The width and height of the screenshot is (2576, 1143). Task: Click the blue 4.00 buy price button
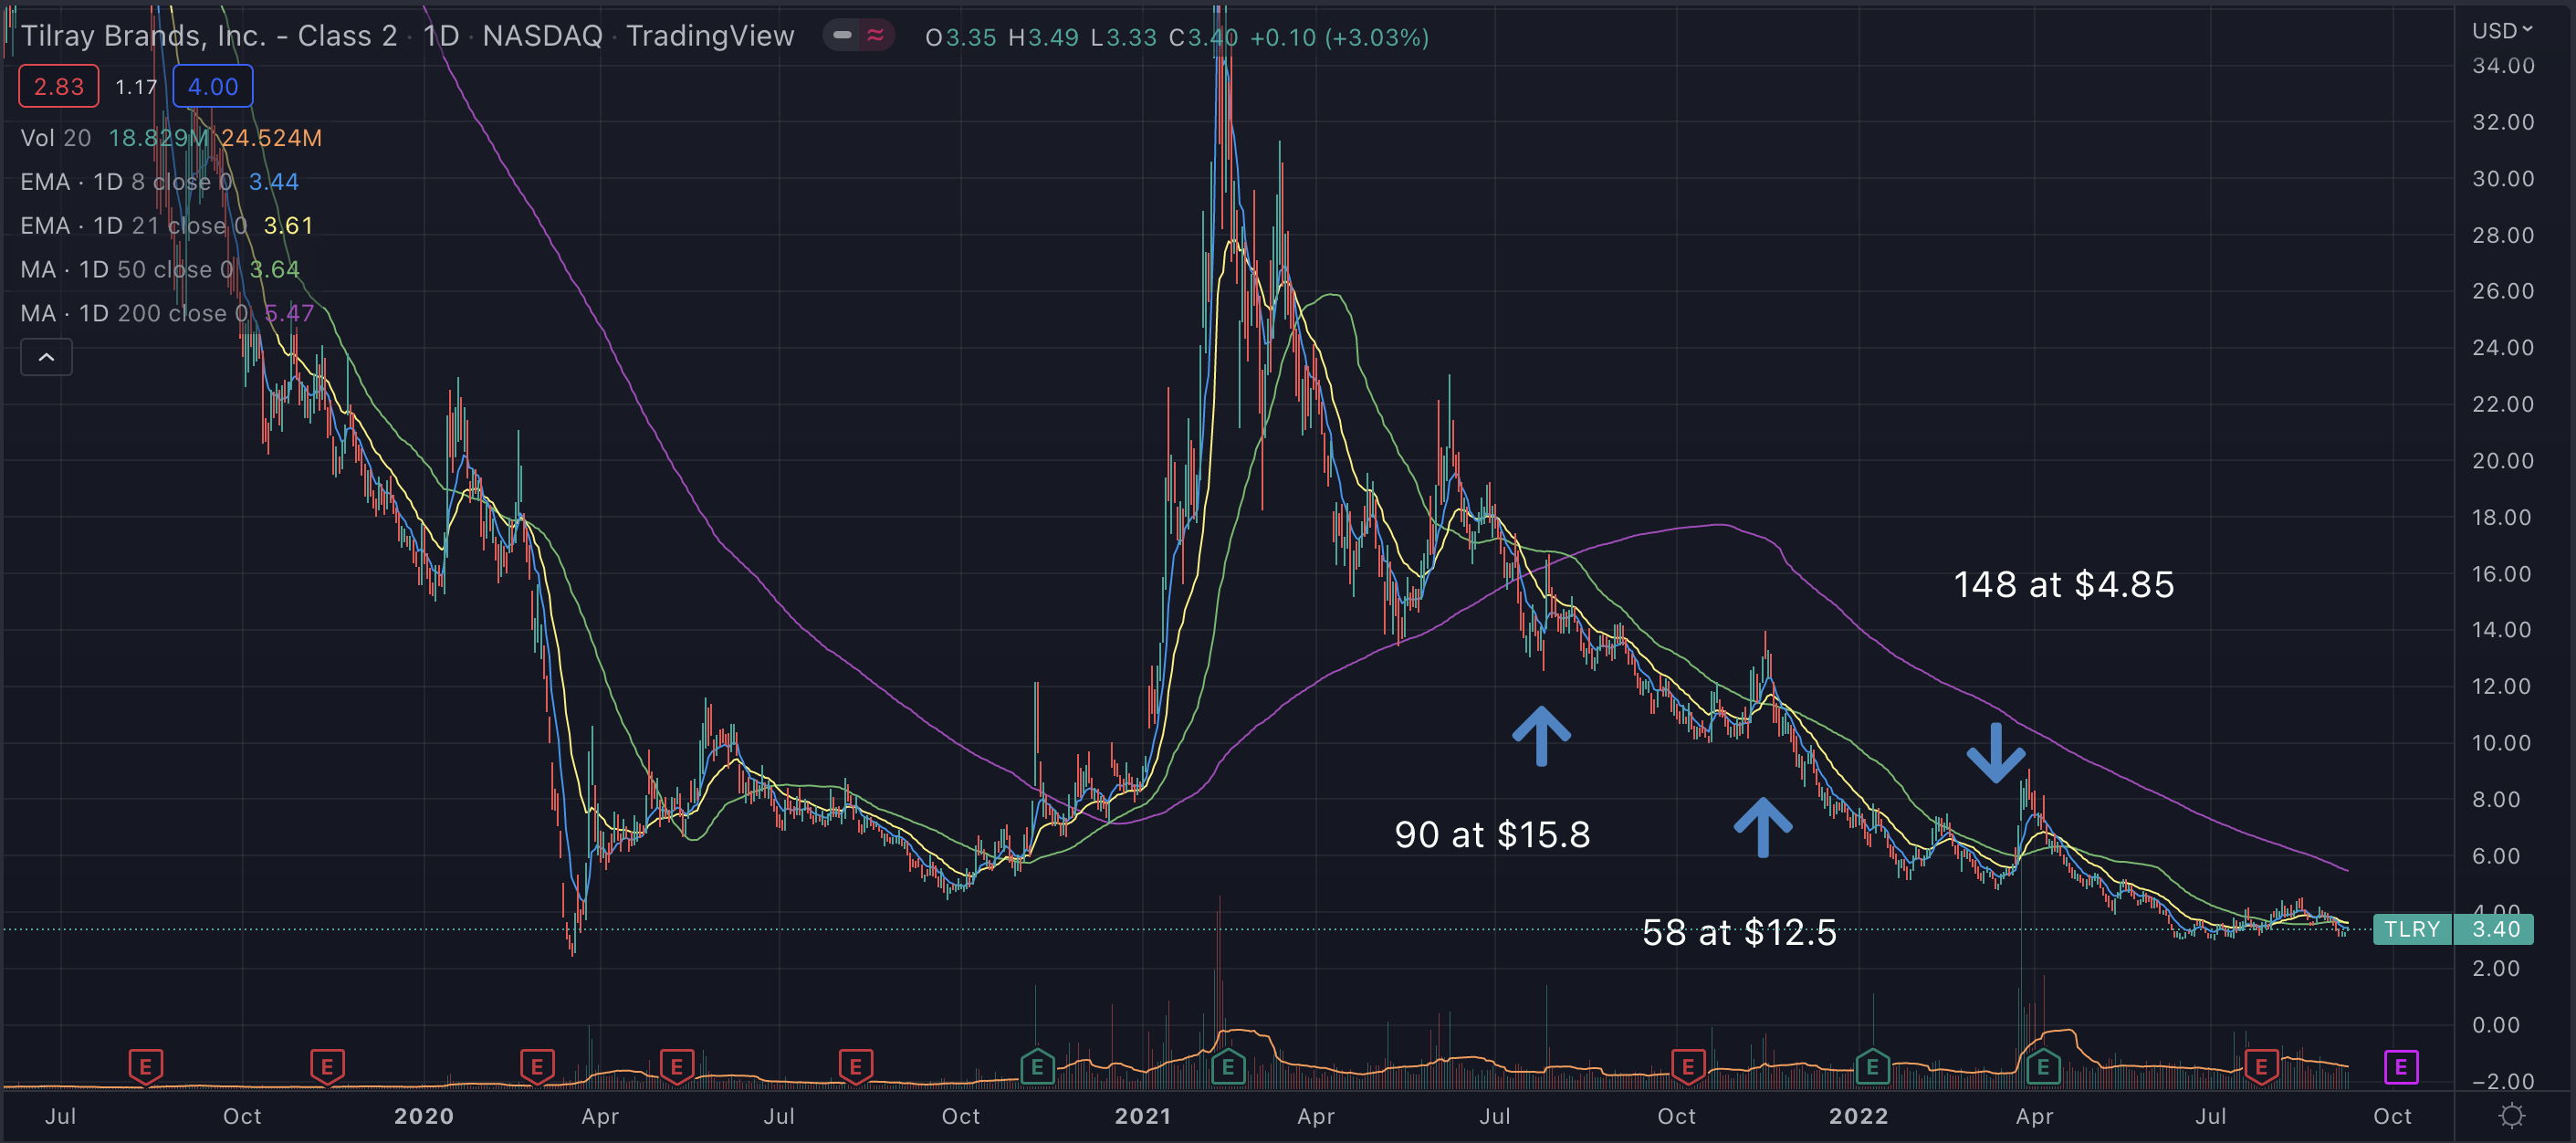tap(213, 87)
